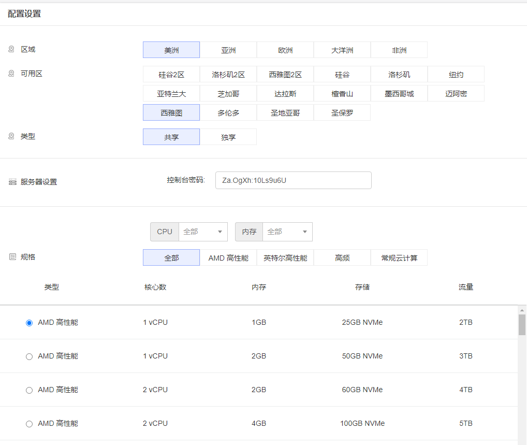This screenshot has width=527, height=445.
Task: Select the 洛杉矶 availability zone
Action: point(399,75)
